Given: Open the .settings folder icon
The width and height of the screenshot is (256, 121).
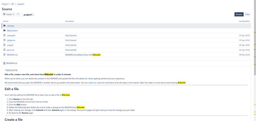Looking at the screenshot, I should (4, 26).
